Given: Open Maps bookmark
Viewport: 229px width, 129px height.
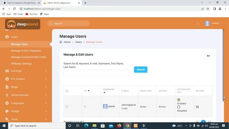Looking at the screenshot, I should 44,14.
